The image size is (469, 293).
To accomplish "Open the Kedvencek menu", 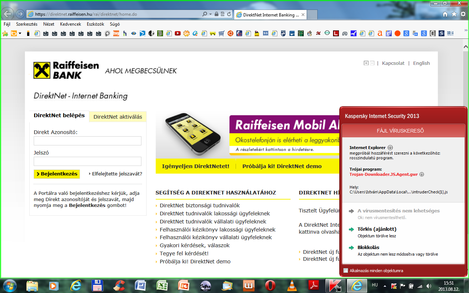I will pos(71,24).
